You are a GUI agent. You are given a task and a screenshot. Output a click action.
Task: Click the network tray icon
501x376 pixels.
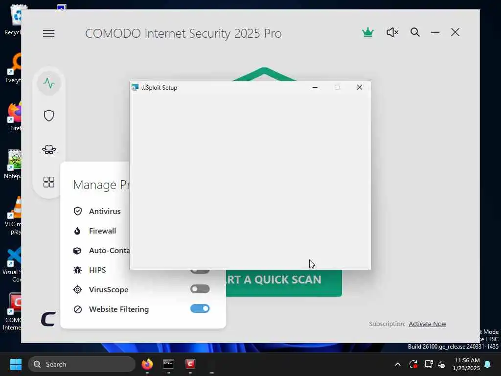click(429, 364)
